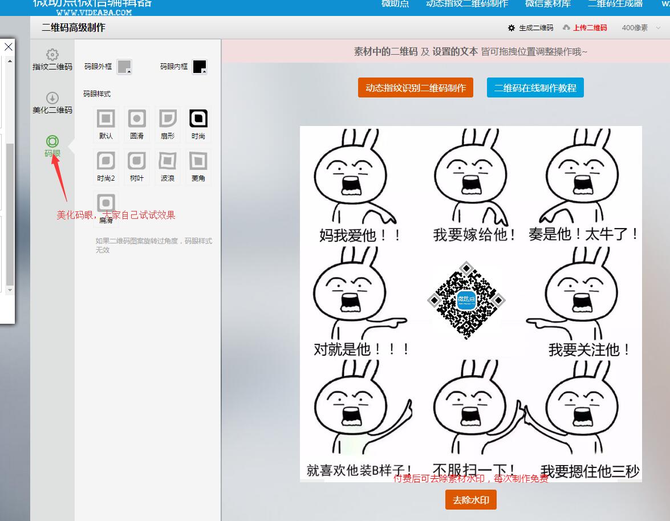Open 微信素材库 in top navigation
The height and width of the screenshot is (521, 670).
point(548,4)
